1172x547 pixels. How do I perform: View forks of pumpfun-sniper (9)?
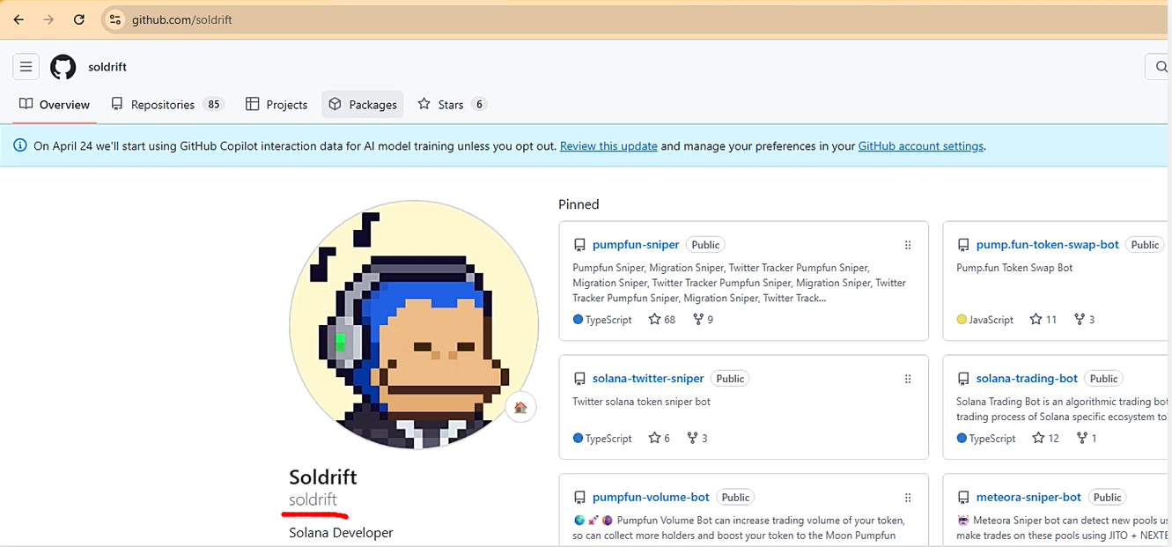[x=703, y=320]
